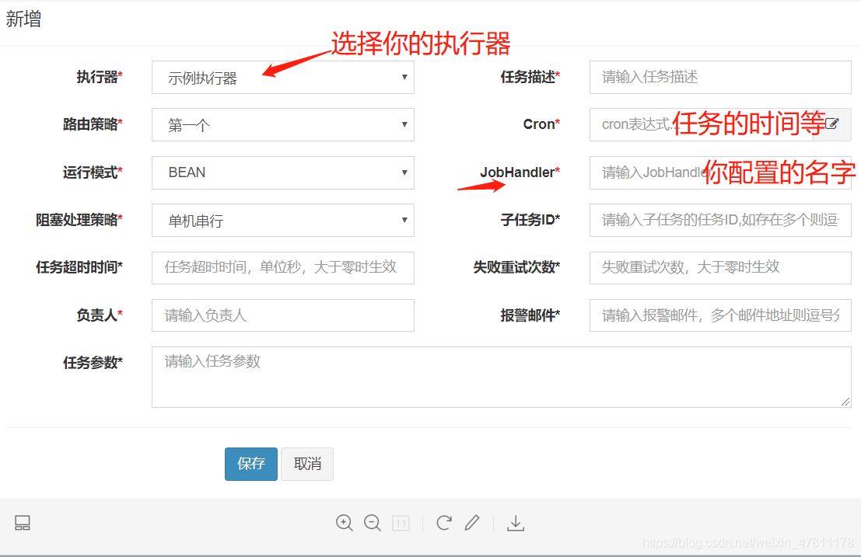Screen dimensions: 861x557
Task: Click the 报警邮件 input field
Action: [720, 315]
